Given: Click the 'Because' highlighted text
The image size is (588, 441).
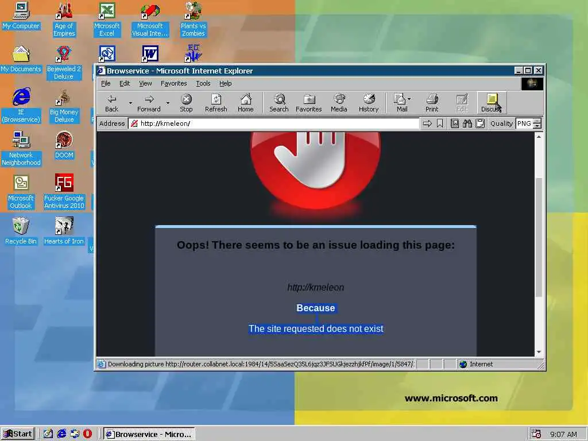Looking at the screenshot, I should point(316,308).
